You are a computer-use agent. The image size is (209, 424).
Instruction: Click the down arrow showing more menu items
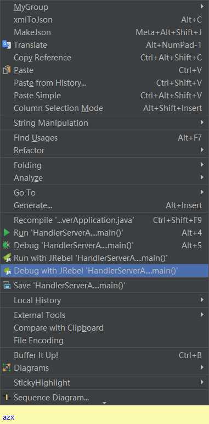point(104,403)
